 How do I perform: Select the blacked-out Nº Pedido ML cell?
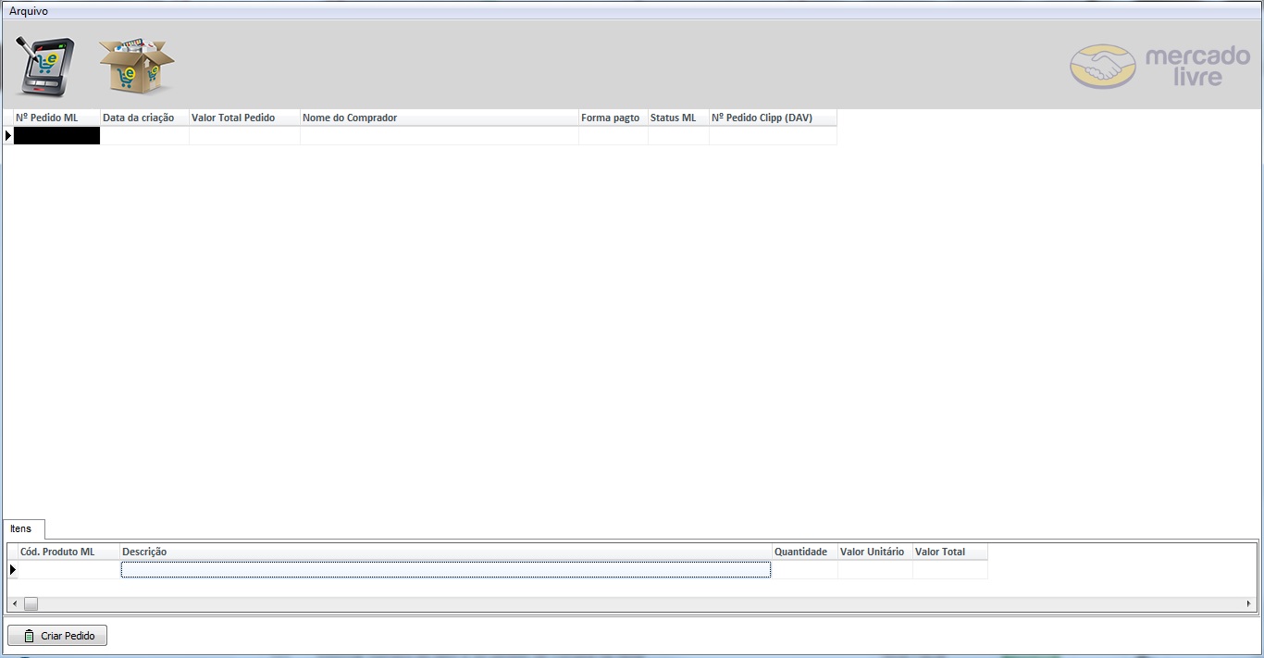56,136
